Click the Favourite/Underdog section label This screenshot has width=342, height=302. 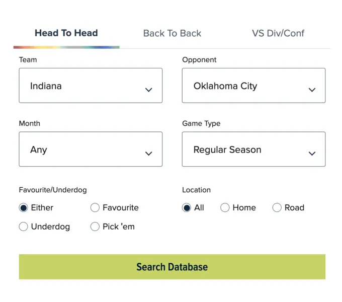pos(53,190)
